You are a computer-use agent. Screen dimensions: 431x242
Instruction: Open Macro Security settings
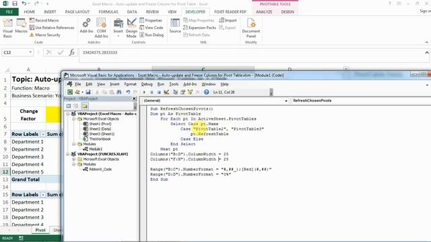coord(45,35)
